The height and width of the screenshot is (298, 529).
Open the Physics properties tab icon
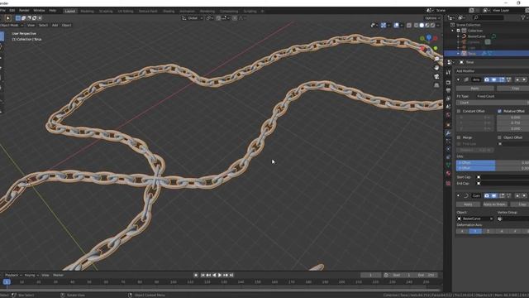coord(448,149)
